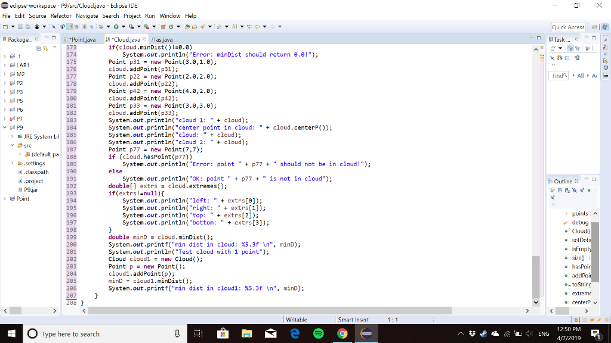Image resolution: width=611 pixels, height=343 pixels.
Task: Run the Cloud.java application via Run icon
Action: pyautogui.click(x=116, y=26)
